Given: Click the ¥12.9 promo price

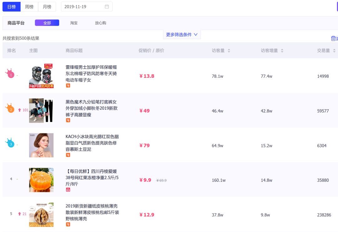Looking at the screenshot, I should pos(147,215).
